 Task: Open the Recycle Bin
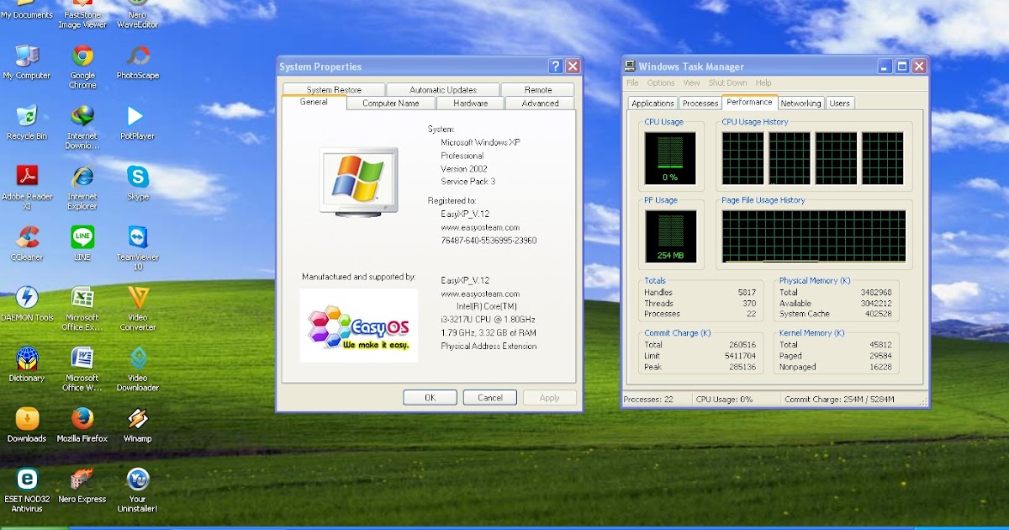point(27,123)
